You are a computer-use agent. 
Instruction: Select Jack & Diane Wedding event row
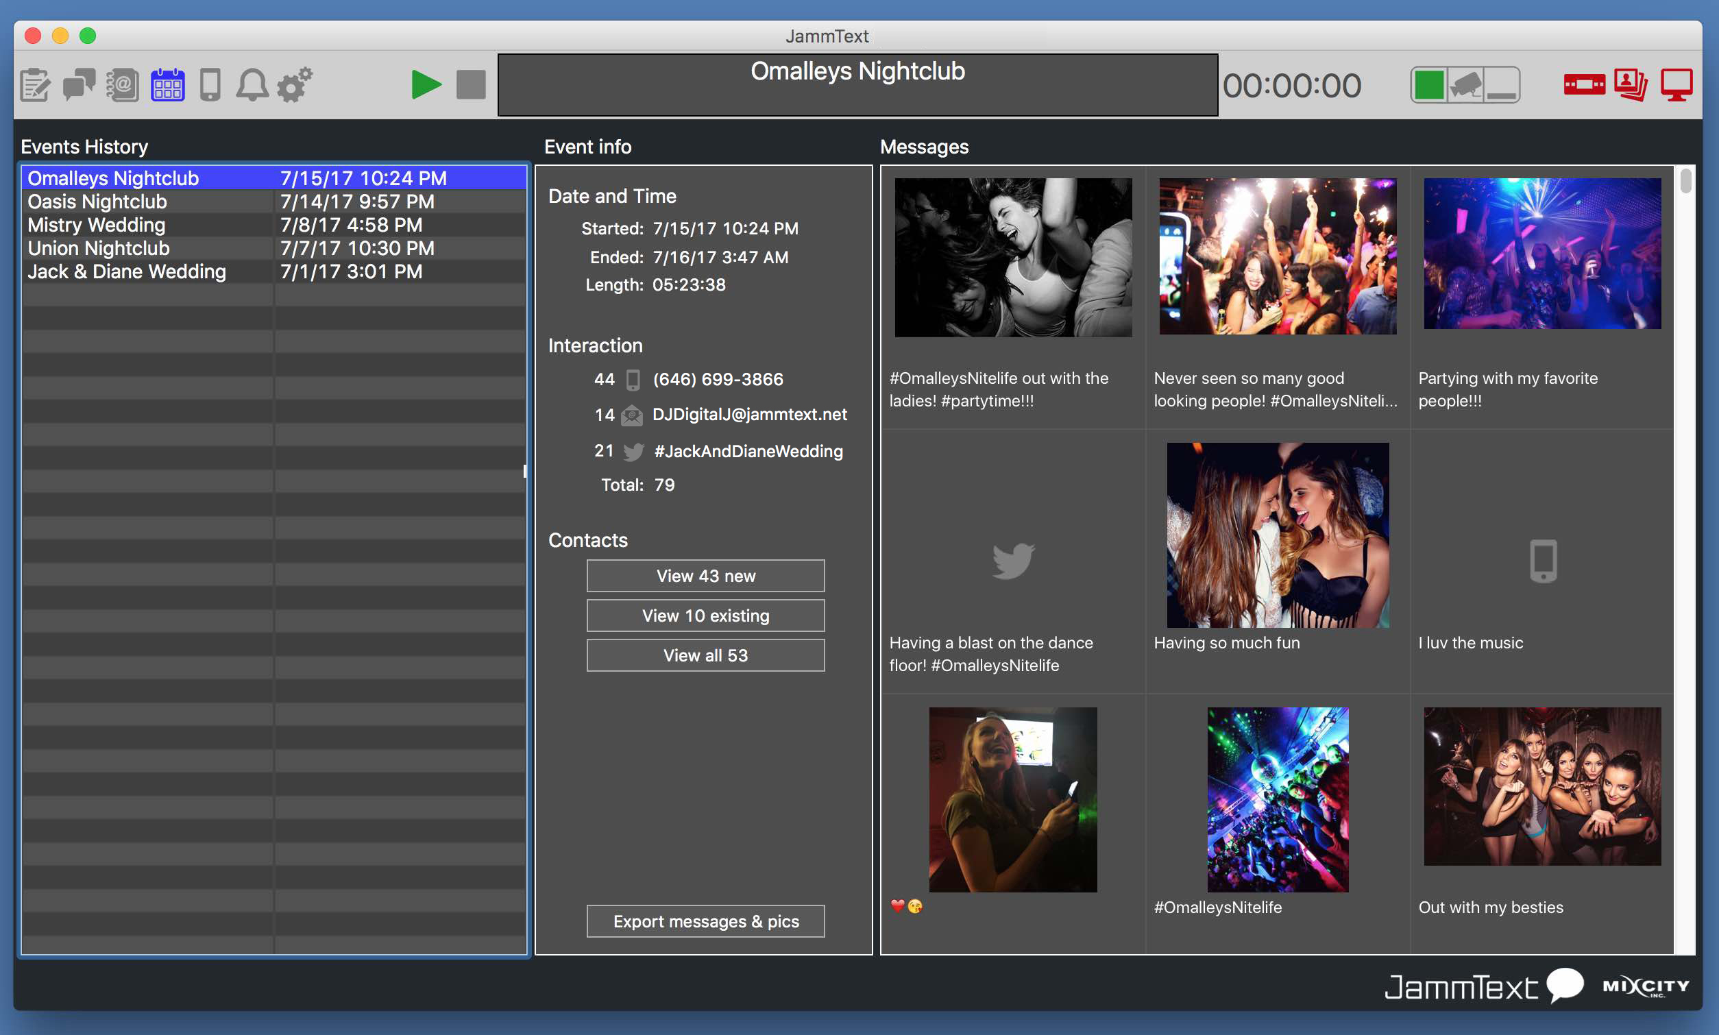click(x=274, y=271)
